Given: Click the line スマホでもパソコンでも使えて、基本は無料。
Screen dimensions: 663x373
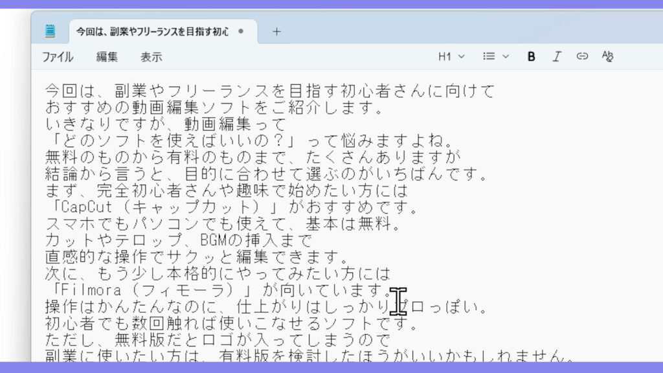Looking at the screenshot, I should coord(223,223).
